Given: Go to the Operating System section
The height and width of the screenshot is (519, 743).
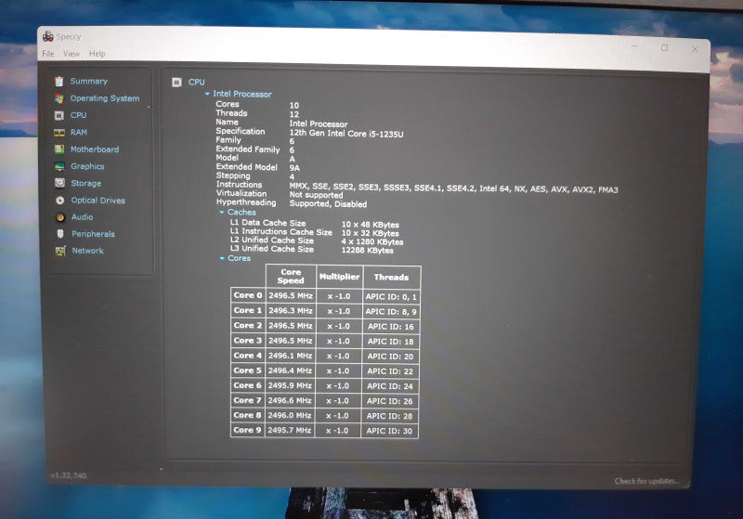Looking at the screenshot, I should point(105,98).
